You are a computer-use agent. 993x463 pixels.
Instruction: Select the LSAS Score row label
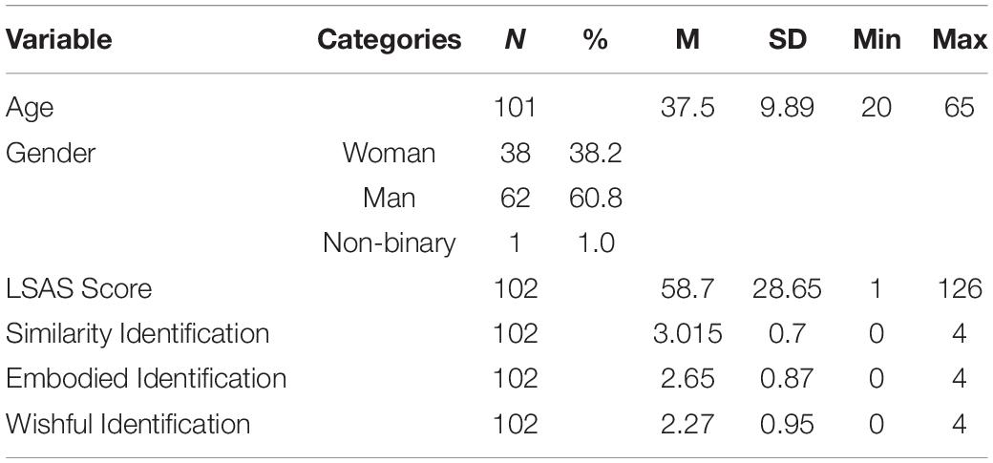[79, 289]
